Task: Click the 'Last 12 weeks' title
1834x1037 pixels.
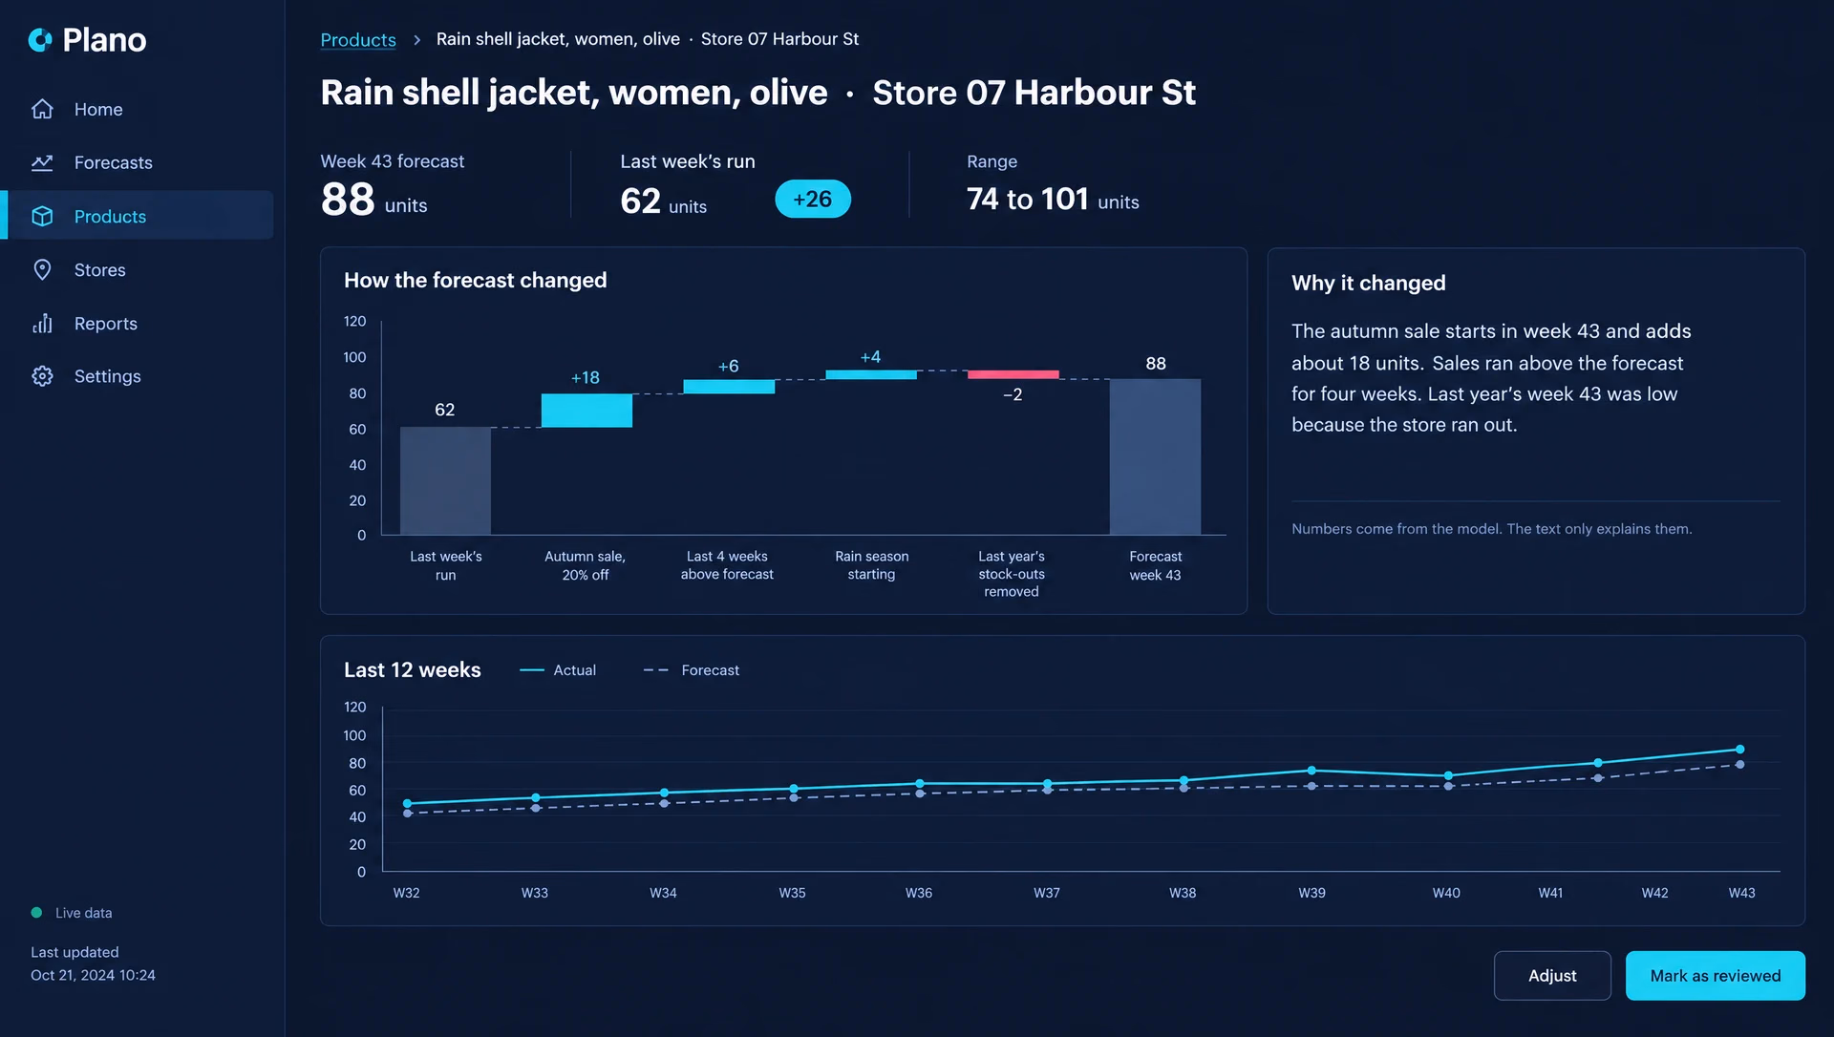Action: click(413, 670)
